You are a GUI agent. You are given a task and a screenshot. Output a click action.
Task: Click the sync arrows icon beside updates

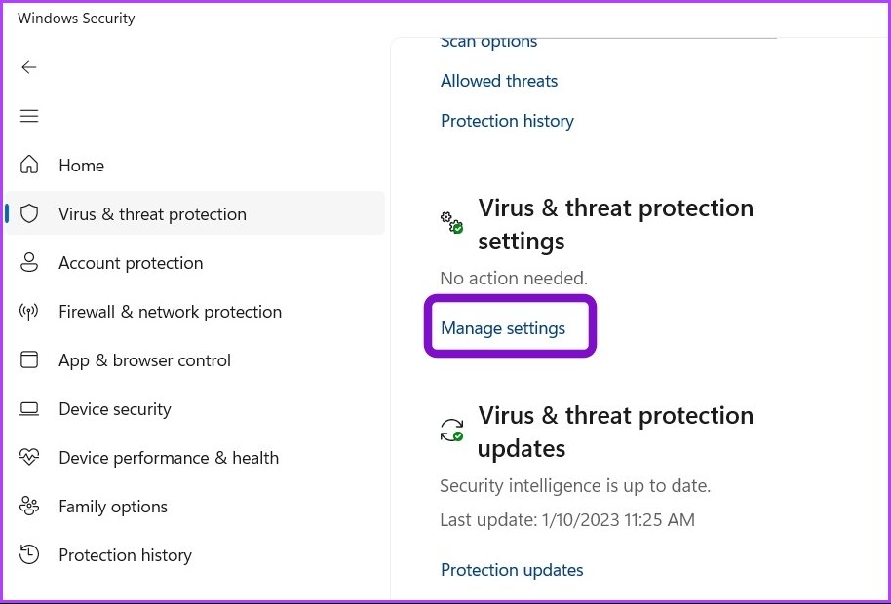[452, 431]
